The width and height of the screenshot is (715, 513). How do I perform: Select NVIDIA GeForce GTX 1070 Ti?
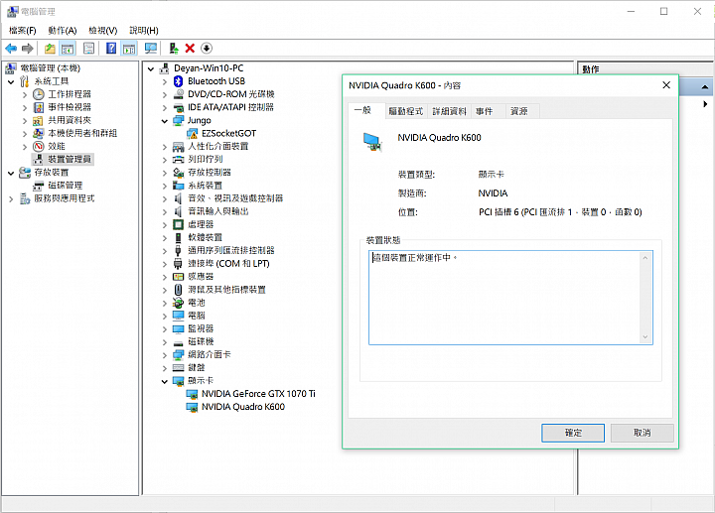(258, 394)
